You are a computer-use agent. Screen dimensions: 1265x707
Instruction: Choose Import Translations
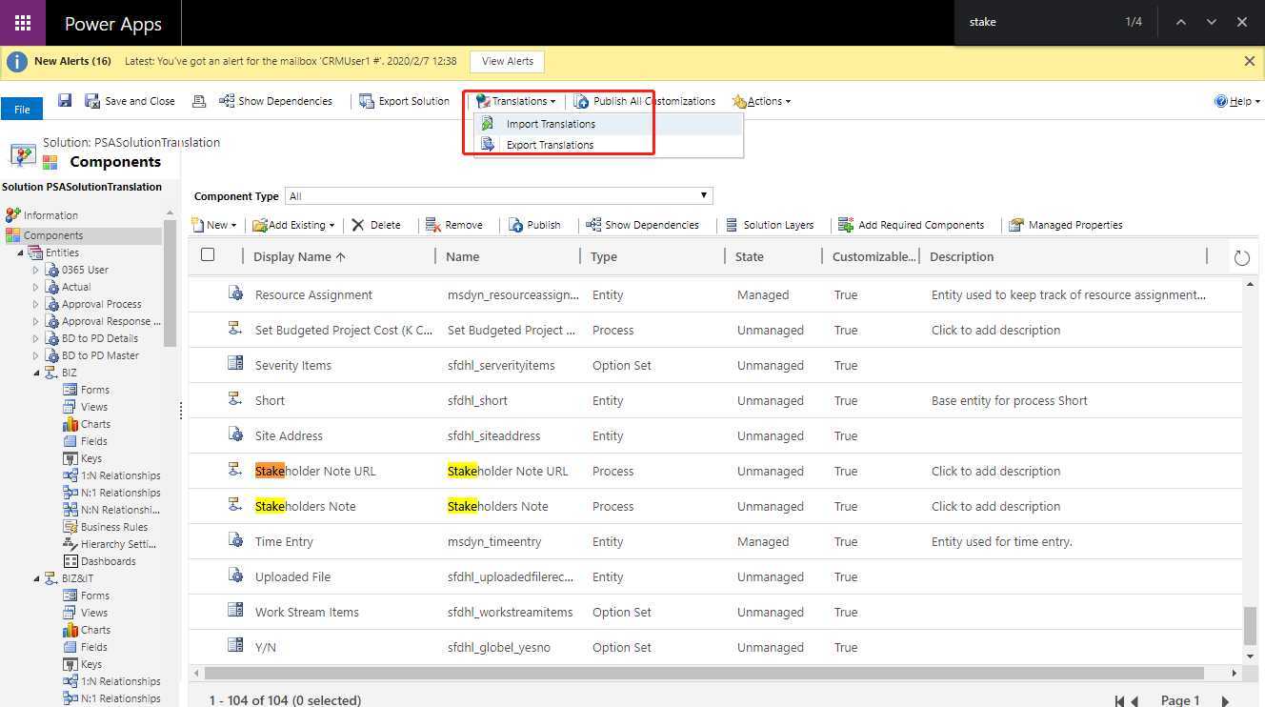coord(550,124)
